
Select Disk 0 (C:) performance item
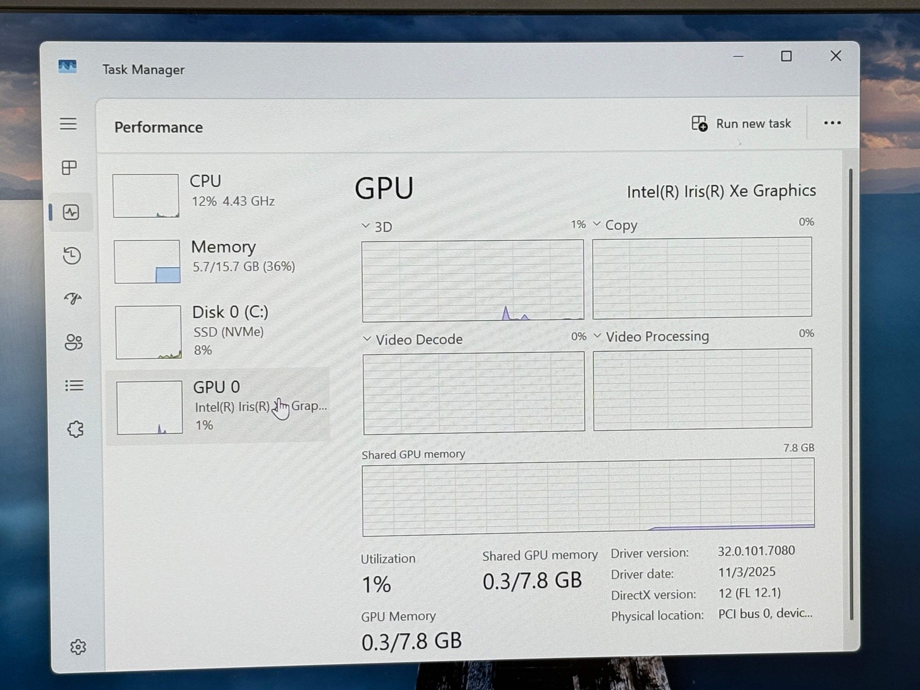point(219,331)
